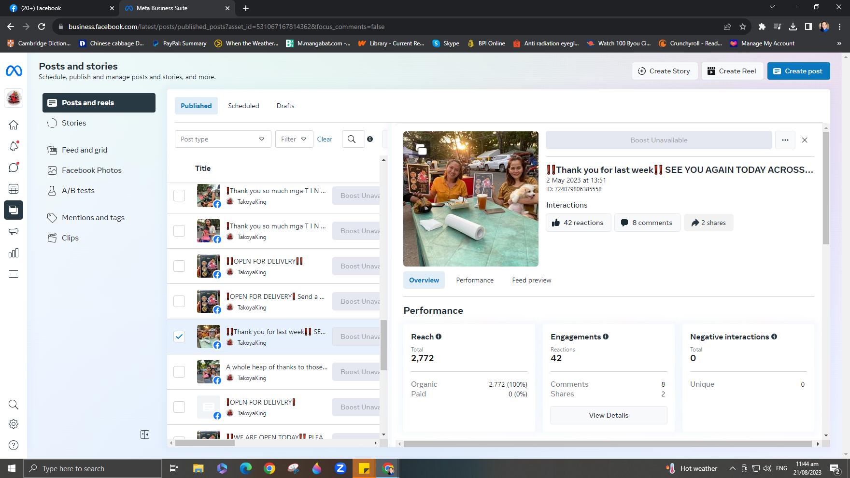Tick checkbox for 'A whole heap of thanks' post
This screenshot has width=850, height=478.
179,372
